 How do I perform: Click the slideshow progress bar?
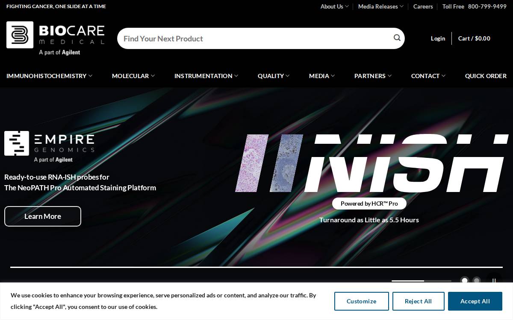[x=422, y=281]
